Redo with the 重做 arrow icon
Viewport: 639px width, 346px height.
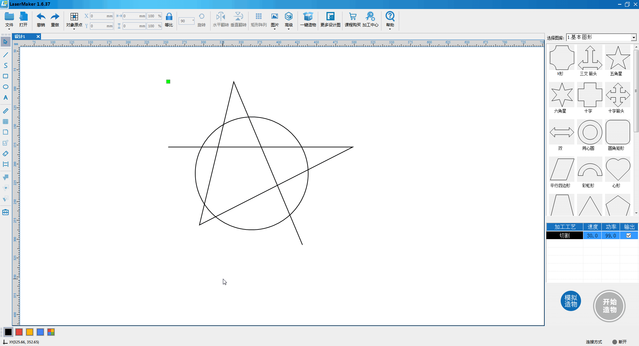tap(55, 16)
